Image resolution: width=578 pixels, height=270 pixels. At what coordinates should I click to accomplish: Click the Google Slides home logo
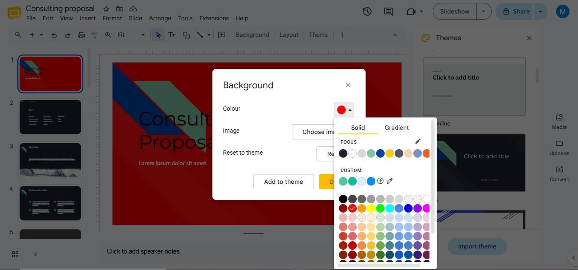coord(14,13)
